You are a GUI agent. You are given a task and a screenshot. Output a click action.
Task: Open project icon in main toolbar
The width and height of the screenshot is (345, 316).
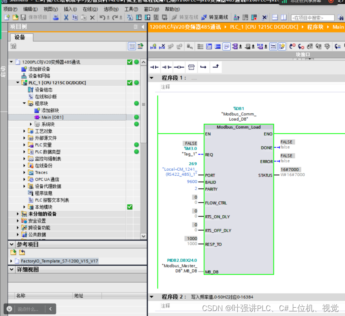(x=15, y=17)
